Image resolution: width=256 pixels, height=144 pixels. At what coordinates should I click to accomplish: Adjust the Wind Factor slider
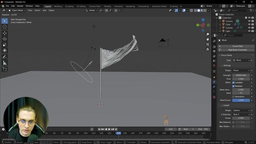[x=241, y=100]
